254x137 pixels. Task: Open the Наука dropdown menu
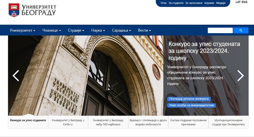pos(98,30)
